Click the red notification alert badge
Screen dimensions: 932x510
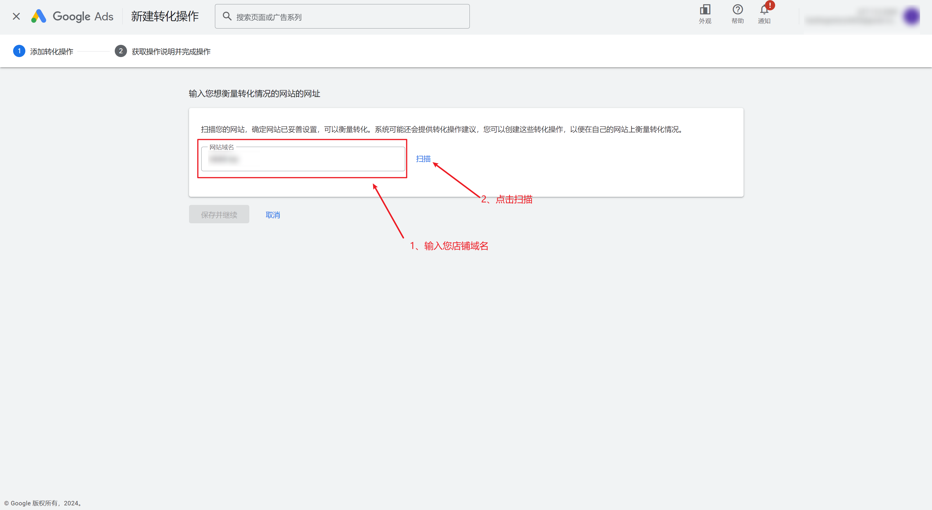click(x=770, y=5)
